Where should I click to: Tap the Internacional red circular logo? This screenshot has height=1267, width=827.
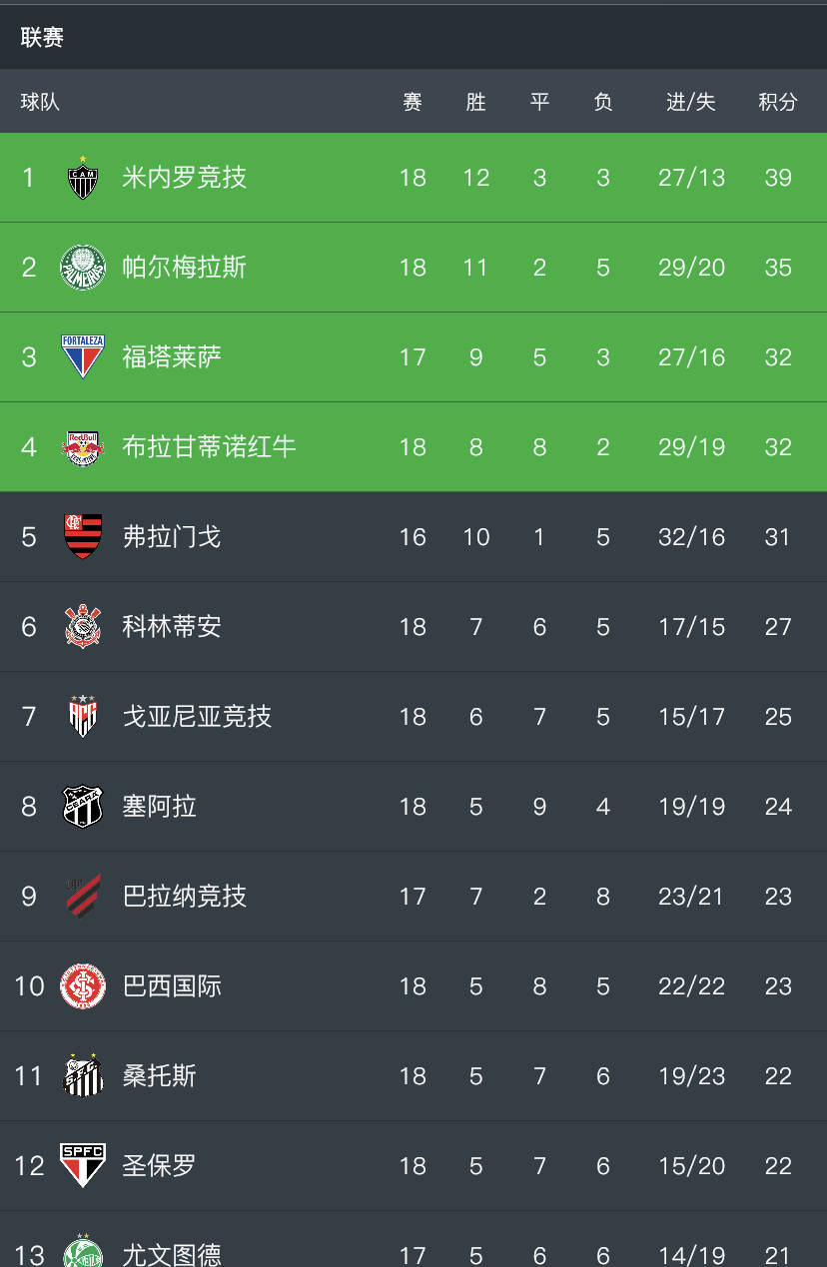83,986
